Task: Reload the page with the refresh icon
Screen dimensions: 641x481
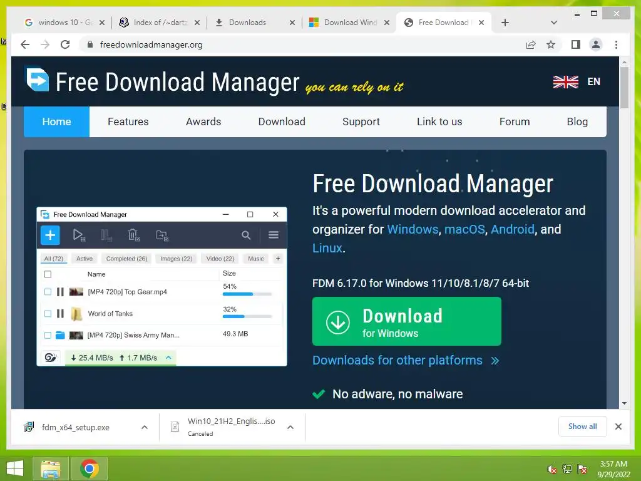Action: coord(65,44)
